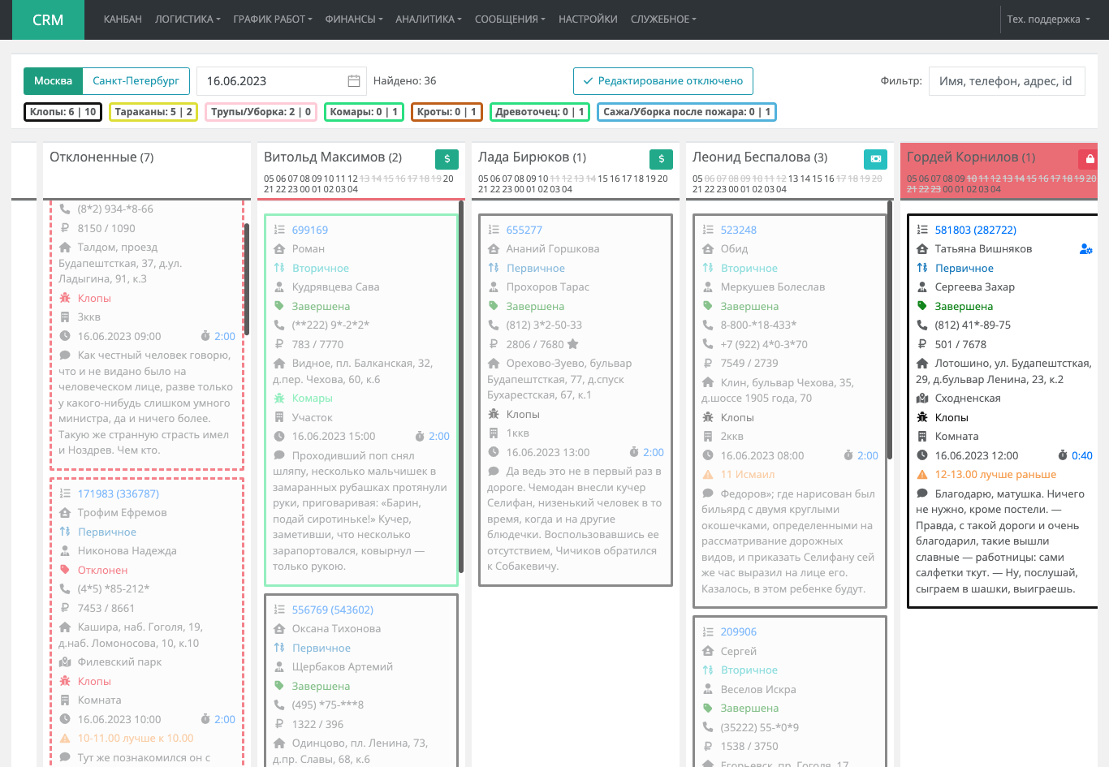Screen dimensions: 1109x767
Task: Click the filter input field
Action: tap(1006, 81)
